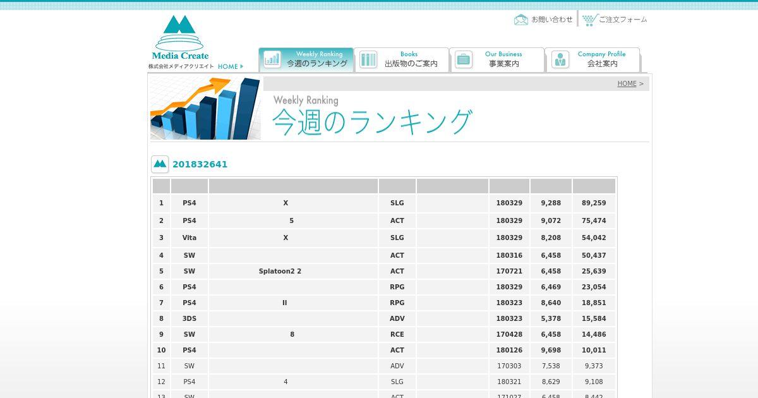Select the Company Profile tab
This screenshot has height=398, width=758.
593,59
